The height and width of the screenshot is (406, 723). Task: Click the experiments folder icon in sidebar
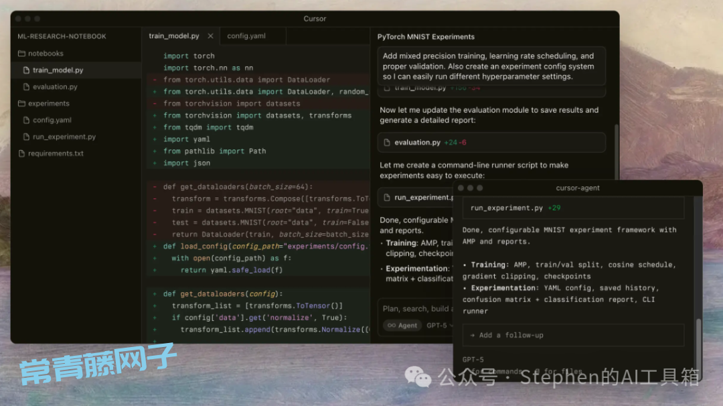[21, 104]
